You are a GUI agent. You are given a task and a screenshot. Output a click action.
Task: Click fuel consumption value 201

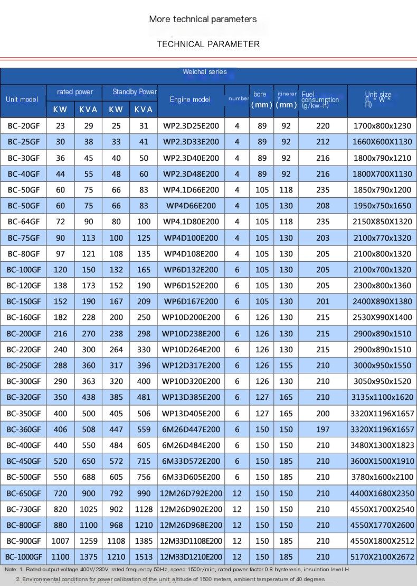[x=323, y=301]
